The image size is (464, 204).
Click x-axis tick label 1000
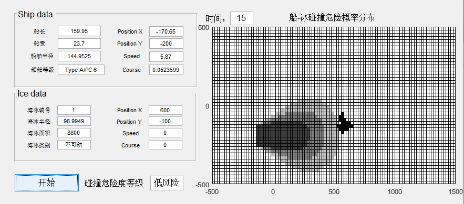click(395, 191)
